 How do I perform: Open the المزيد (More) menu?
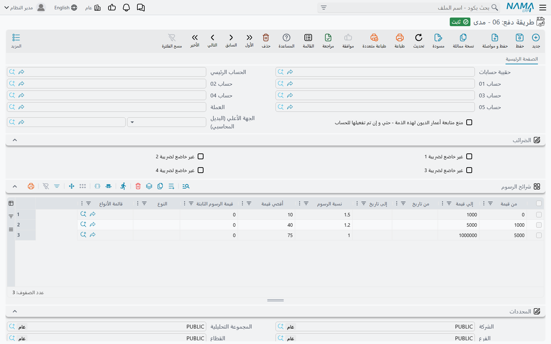point(16,41)
